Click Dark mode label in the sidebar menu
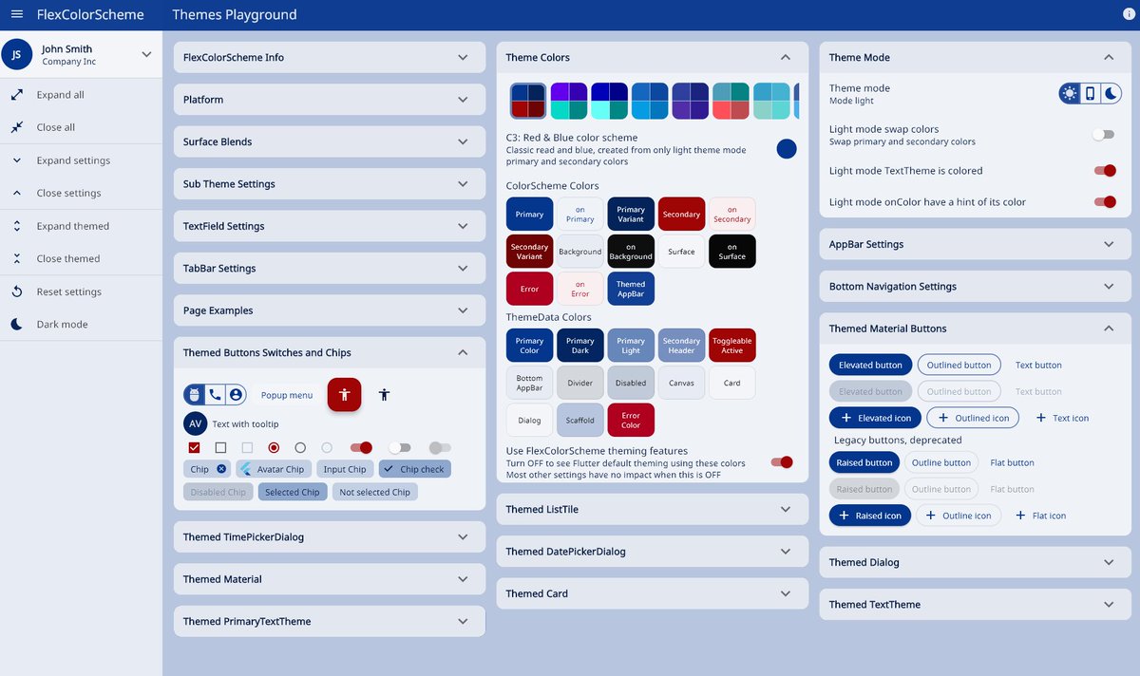1140x676 pixels. [x=62, y=324]
